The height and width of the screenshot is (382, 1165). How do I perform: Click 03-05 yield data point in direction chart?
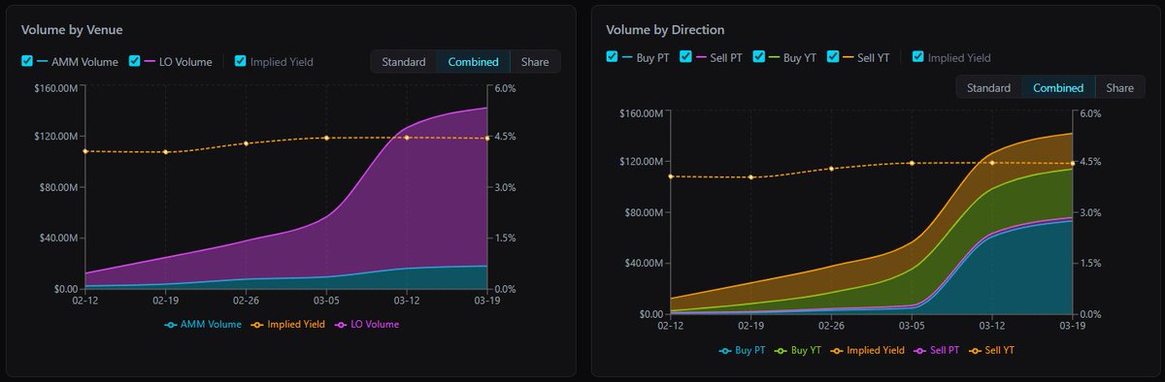click(x=912, y=163)
